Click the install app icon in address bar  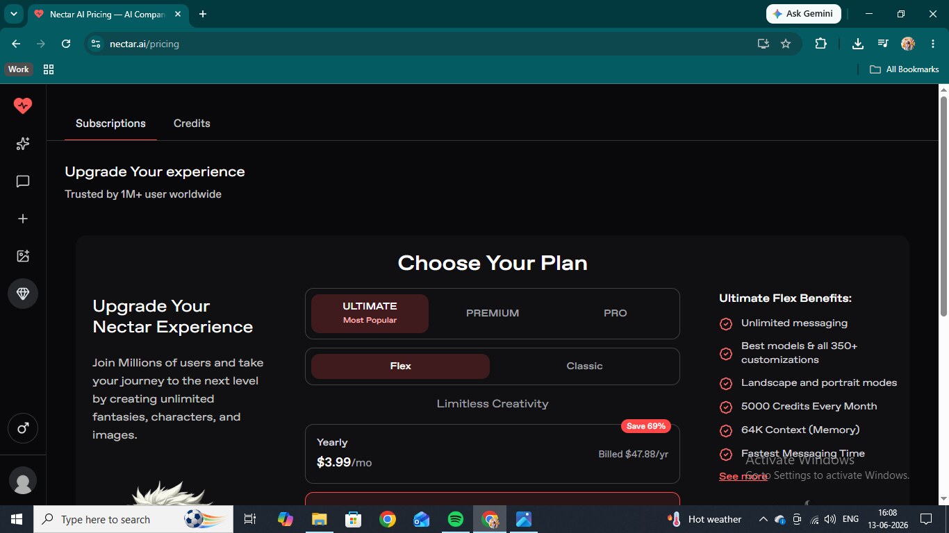click(x=764, y=44)
